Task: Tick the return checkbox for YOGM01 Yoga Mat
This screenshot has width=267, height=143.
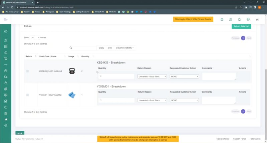Action: tap(27, 95)
